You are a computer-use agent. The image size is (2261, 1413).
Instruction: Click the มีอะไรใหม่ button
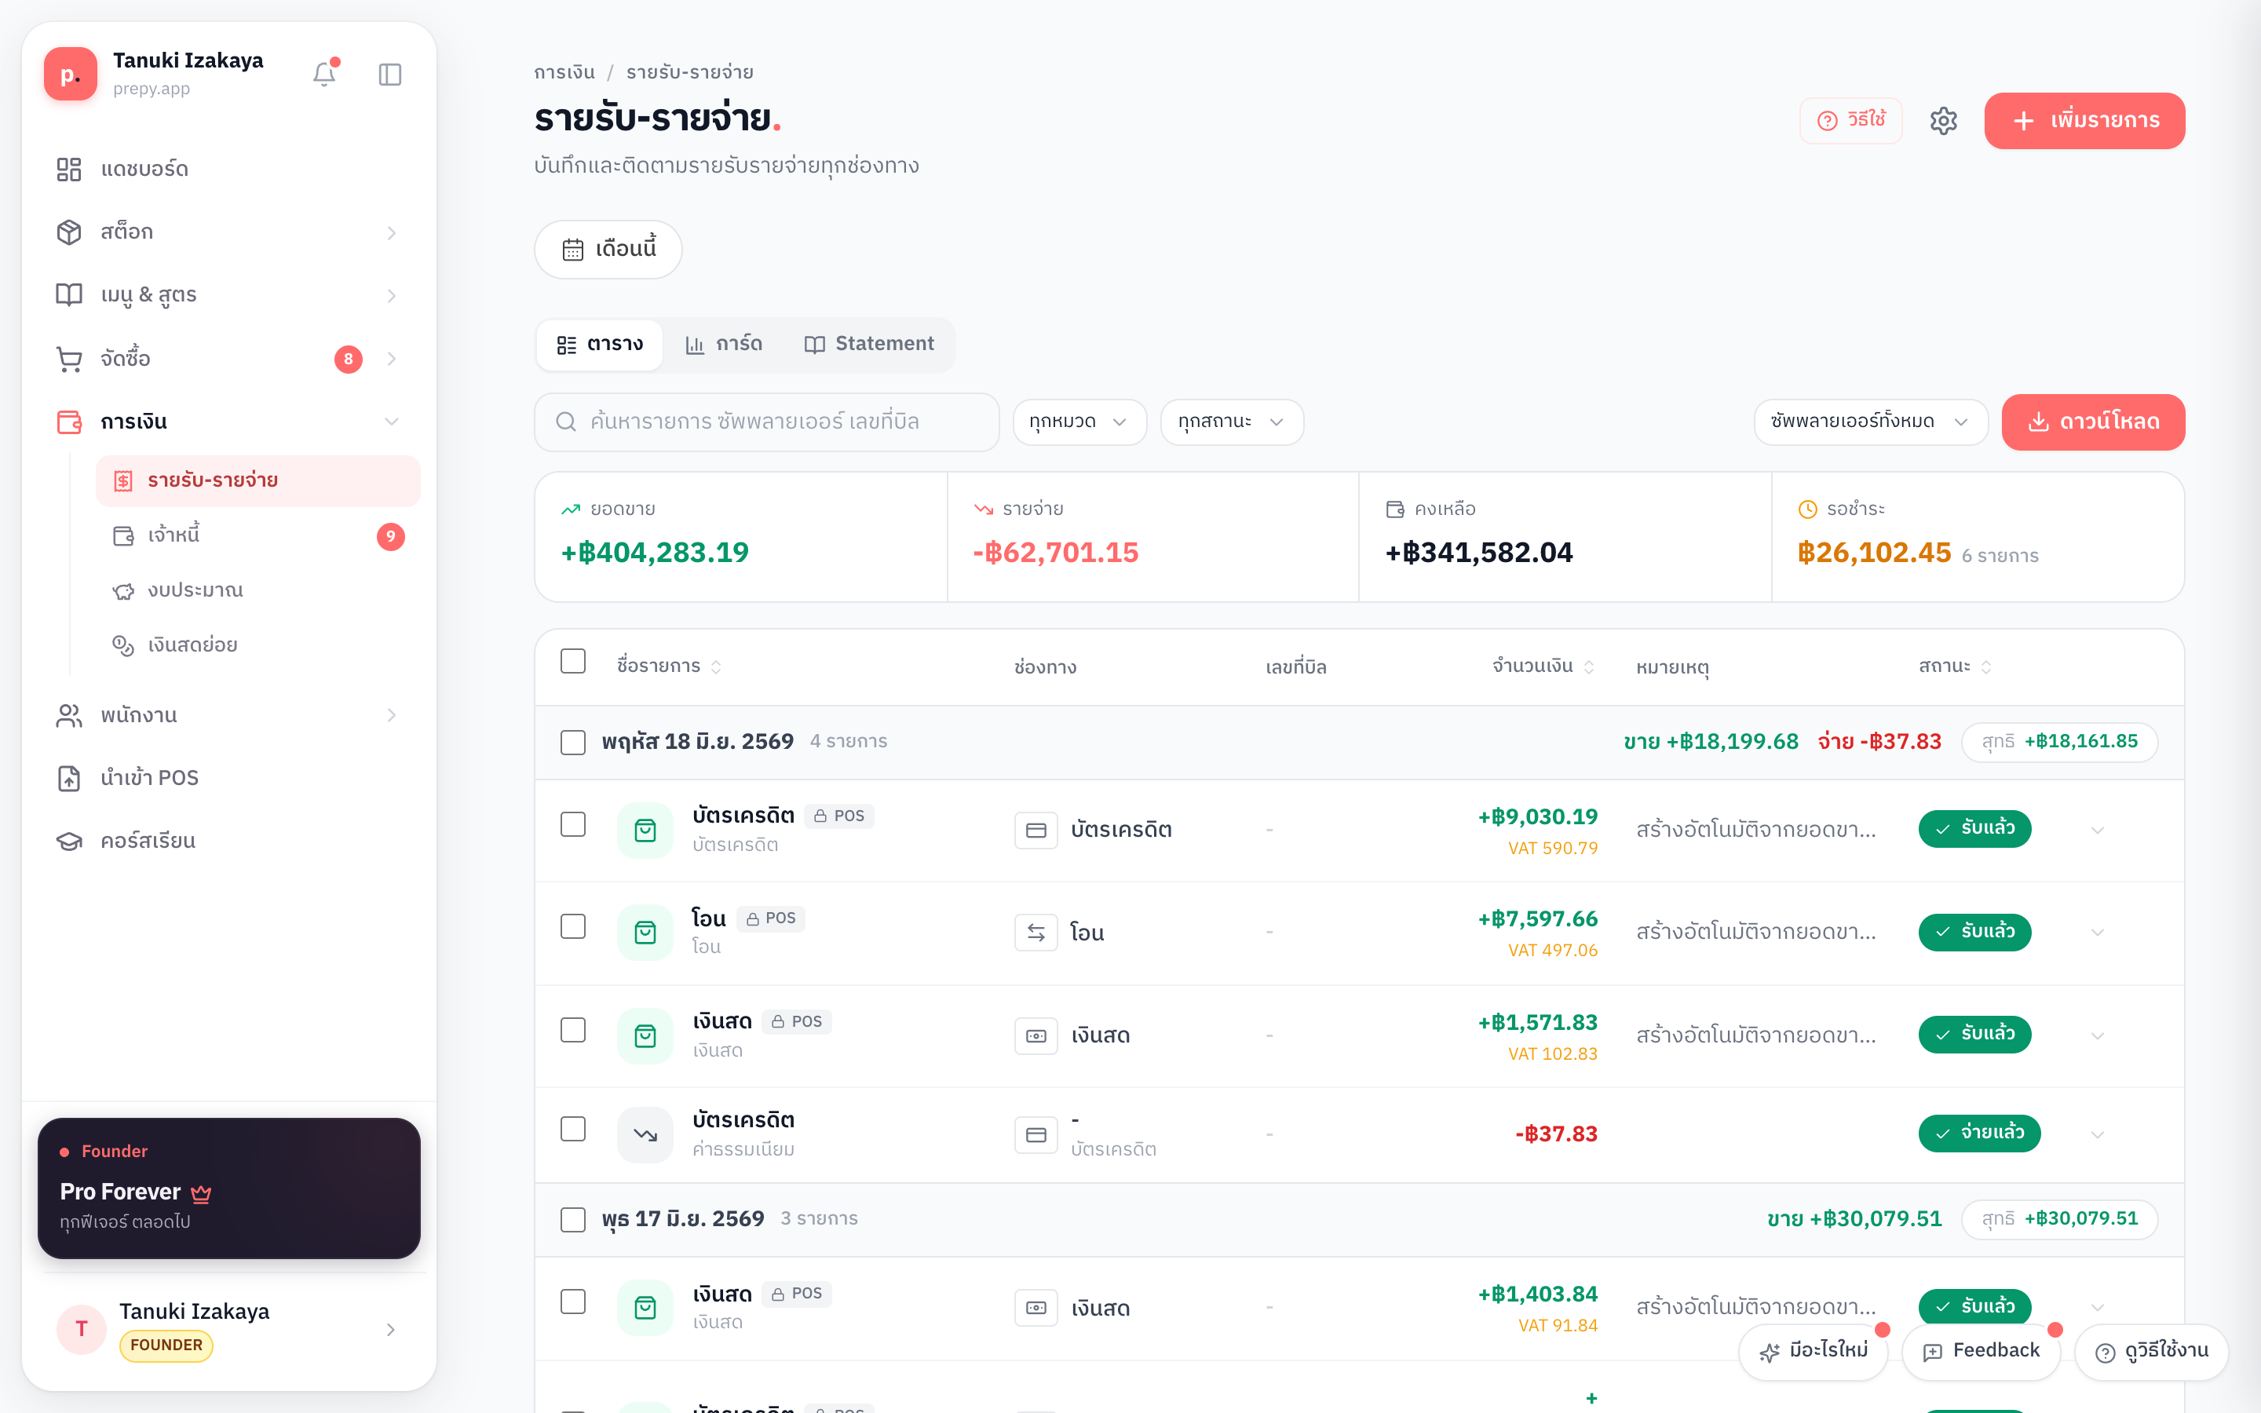(x=1814, y=1351)
